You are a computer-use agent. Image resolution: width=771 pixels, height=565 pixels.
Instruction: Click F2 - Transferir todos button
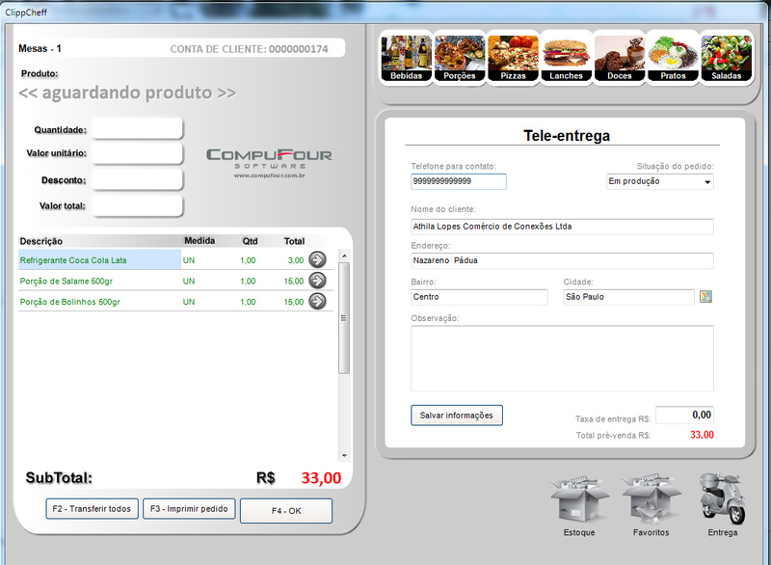pos(92,509)
